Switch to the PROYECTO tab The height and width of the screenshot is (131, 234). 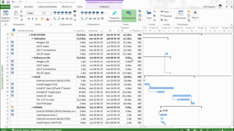(67, 7)
